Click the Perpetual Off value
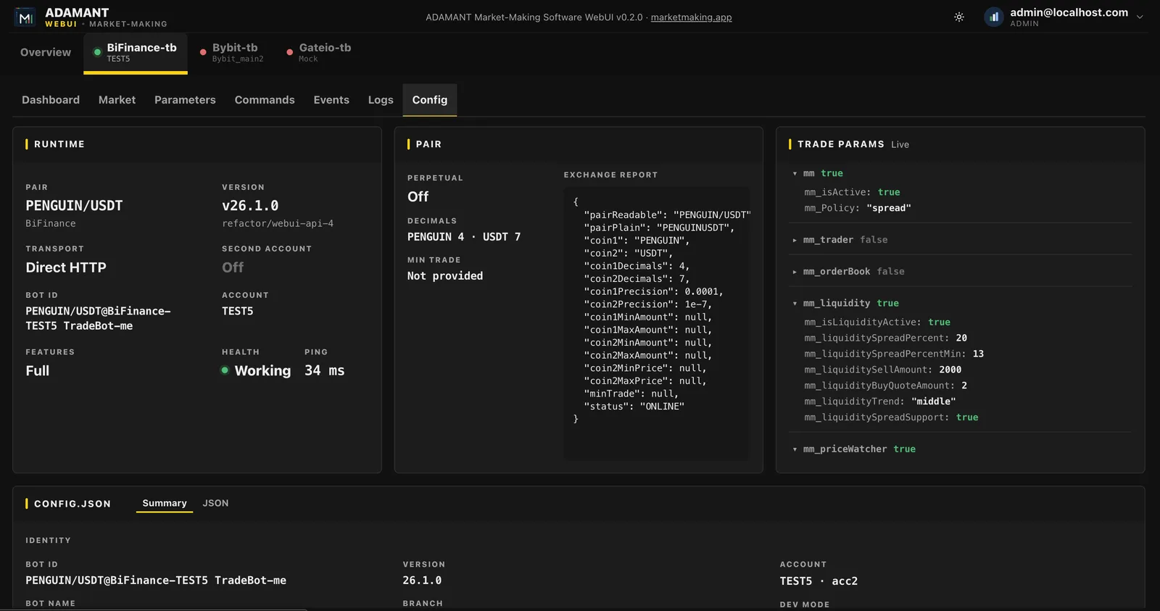 click(418, 196)
